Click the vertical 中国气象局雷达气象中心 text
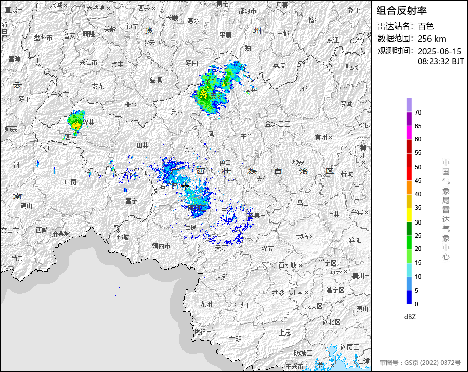The image size is (468, 372). [446, 210]
